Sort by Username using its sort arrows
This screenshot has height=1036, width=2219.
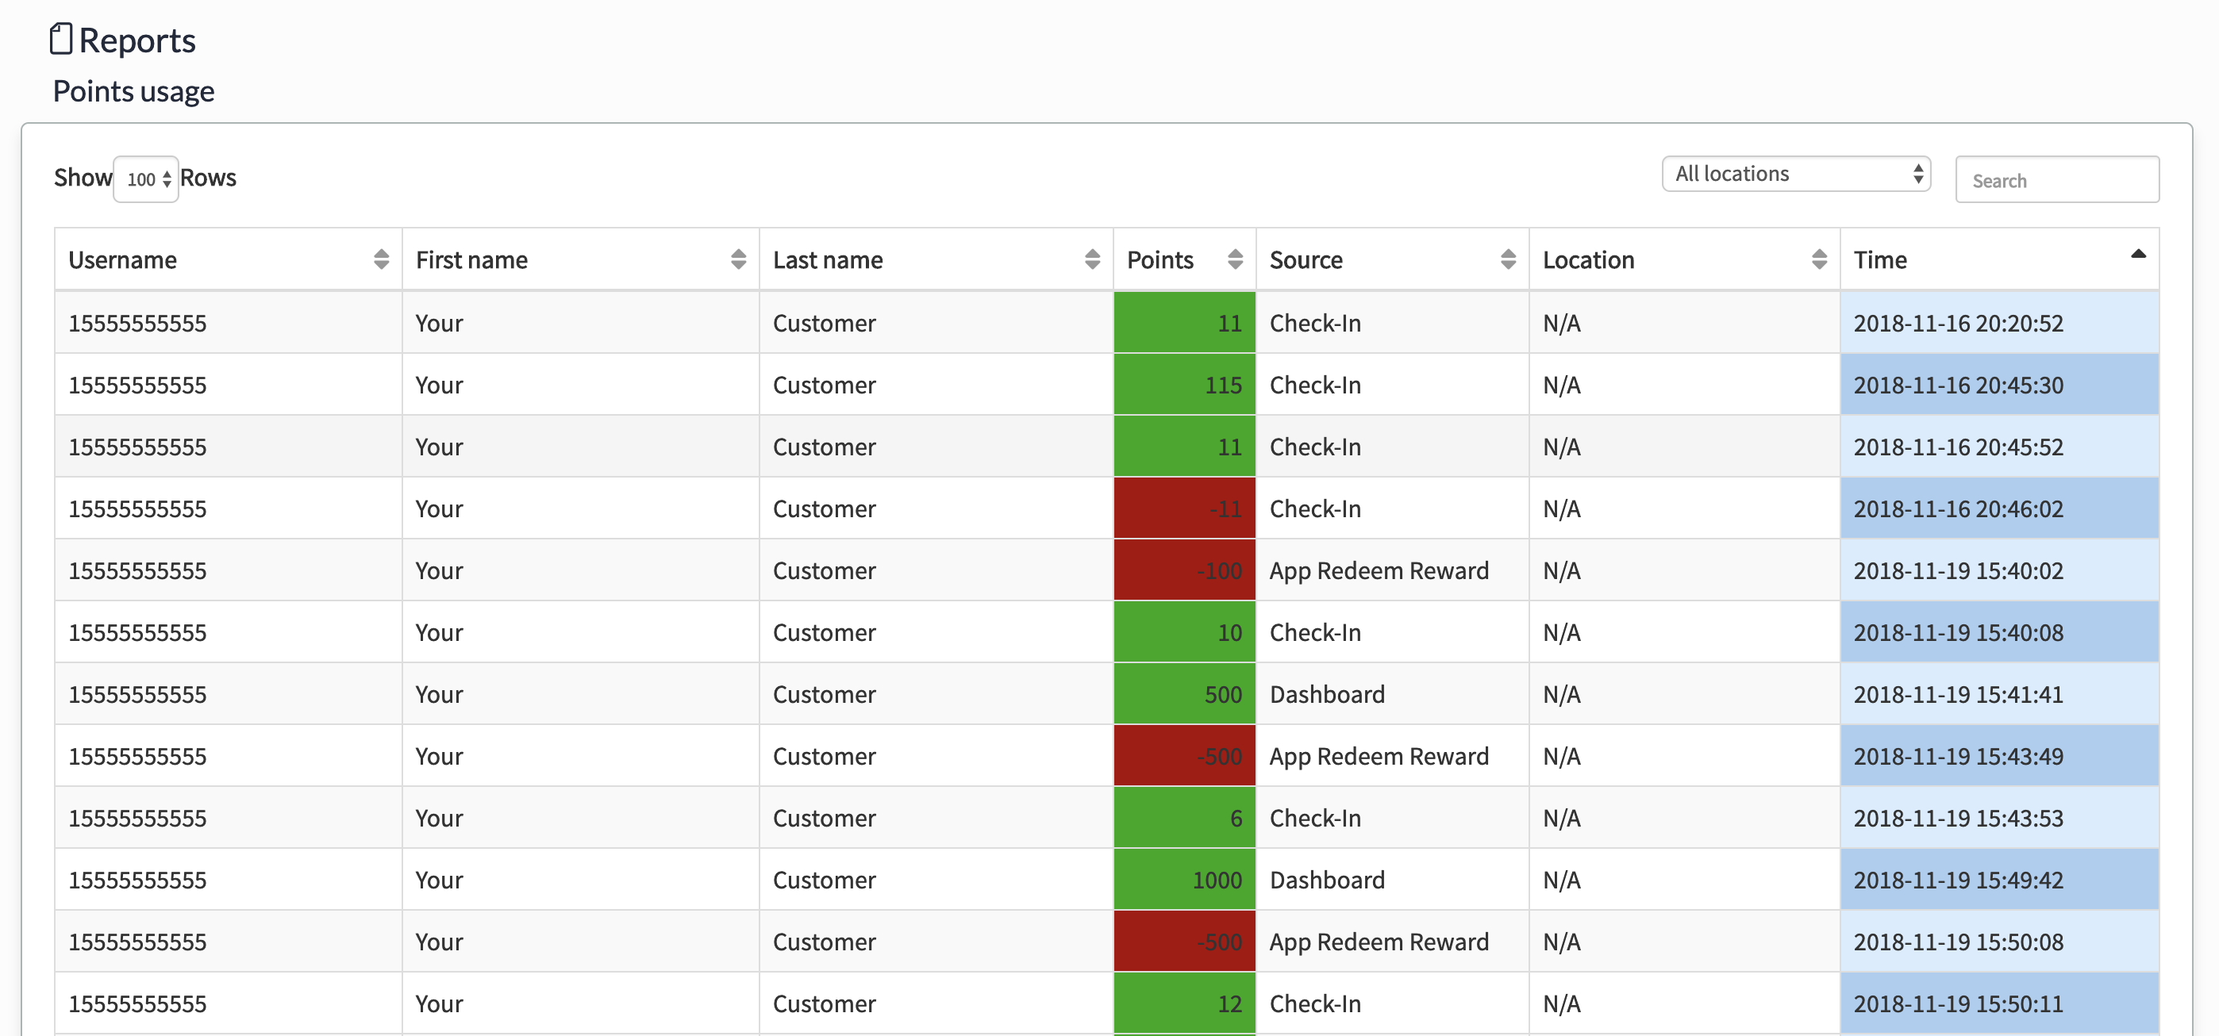coord(381,259)
